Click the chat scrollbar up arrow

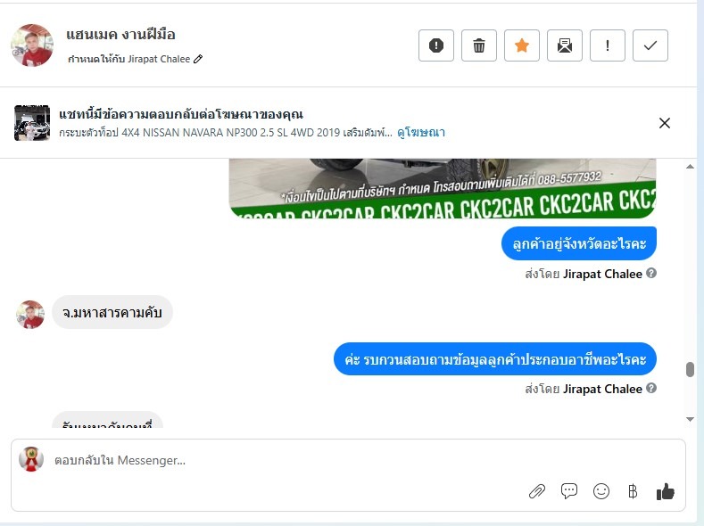tap(690, 167)
